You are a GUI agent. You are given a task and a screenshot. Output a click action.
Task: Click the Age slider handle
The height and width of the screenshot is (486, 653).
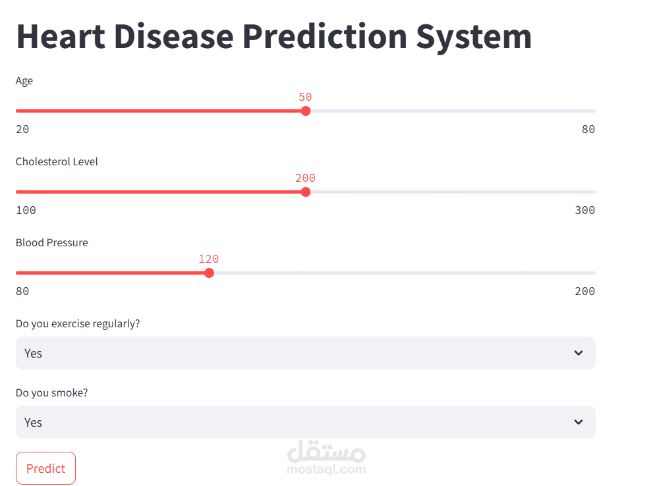(x=305, y=111)
